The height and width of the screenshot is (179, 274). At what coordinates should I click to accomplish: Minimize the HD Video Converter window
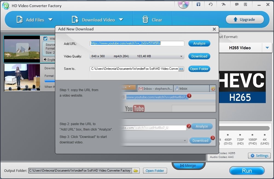point(259,5)
